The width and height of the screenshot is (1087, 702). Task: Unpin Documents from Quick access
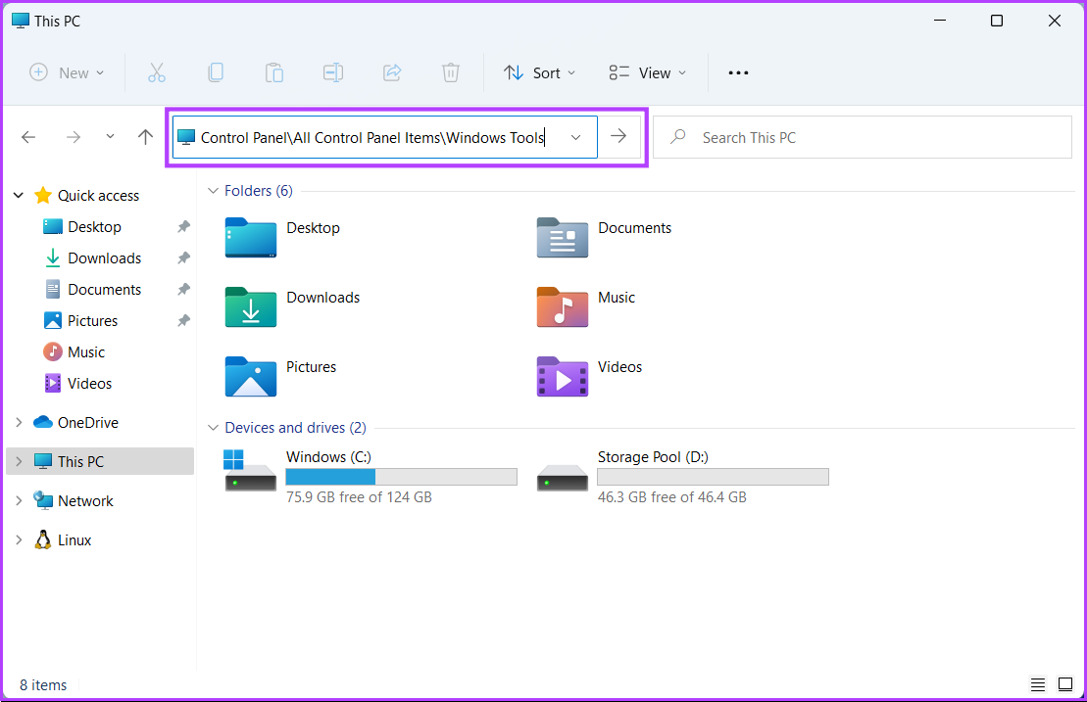click(183, 289)
